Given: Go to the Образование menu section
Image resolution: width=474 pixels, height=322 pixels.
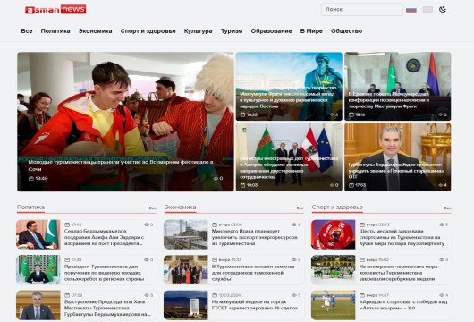Looking at the screenshot, I should [271, 30].
